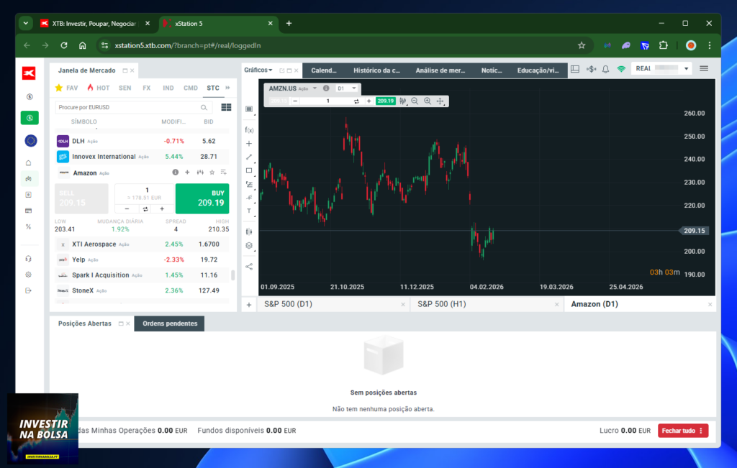Select the XTI Aerospace row
Image resolution: width=737 pixels, height=468 pixels.
tap(142, 244)
